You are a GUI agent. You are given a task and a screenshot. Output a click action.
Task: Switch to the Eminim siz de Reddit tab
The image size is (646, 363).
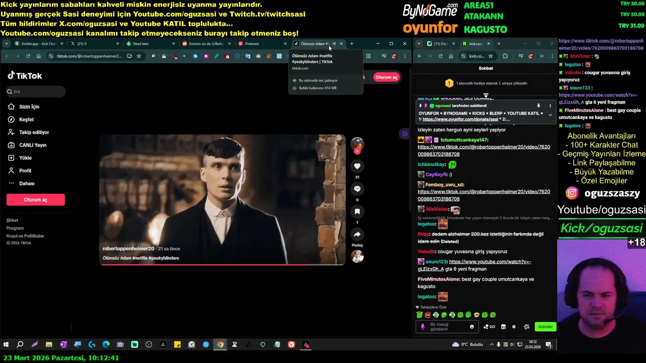tap(206, 44)
